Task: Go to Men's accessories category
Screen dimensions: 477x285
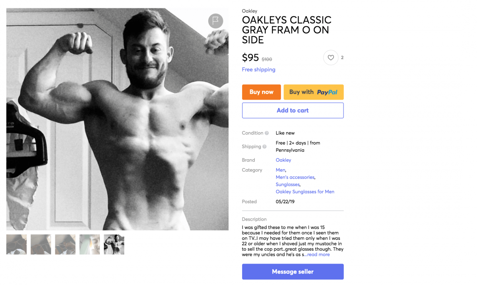Action: coord(295,177)
